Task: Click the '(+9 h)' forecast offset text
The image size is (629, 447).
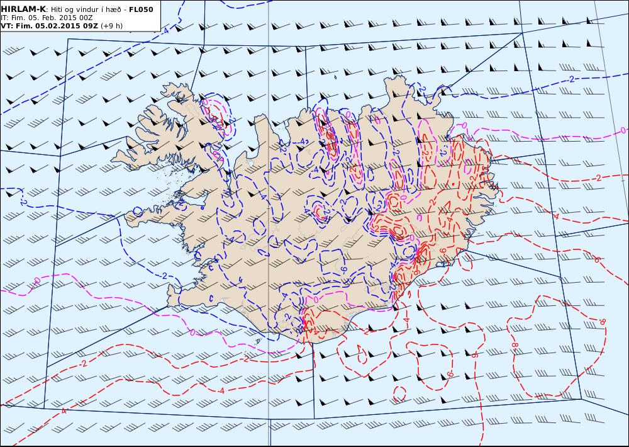Action: [111, 26]
